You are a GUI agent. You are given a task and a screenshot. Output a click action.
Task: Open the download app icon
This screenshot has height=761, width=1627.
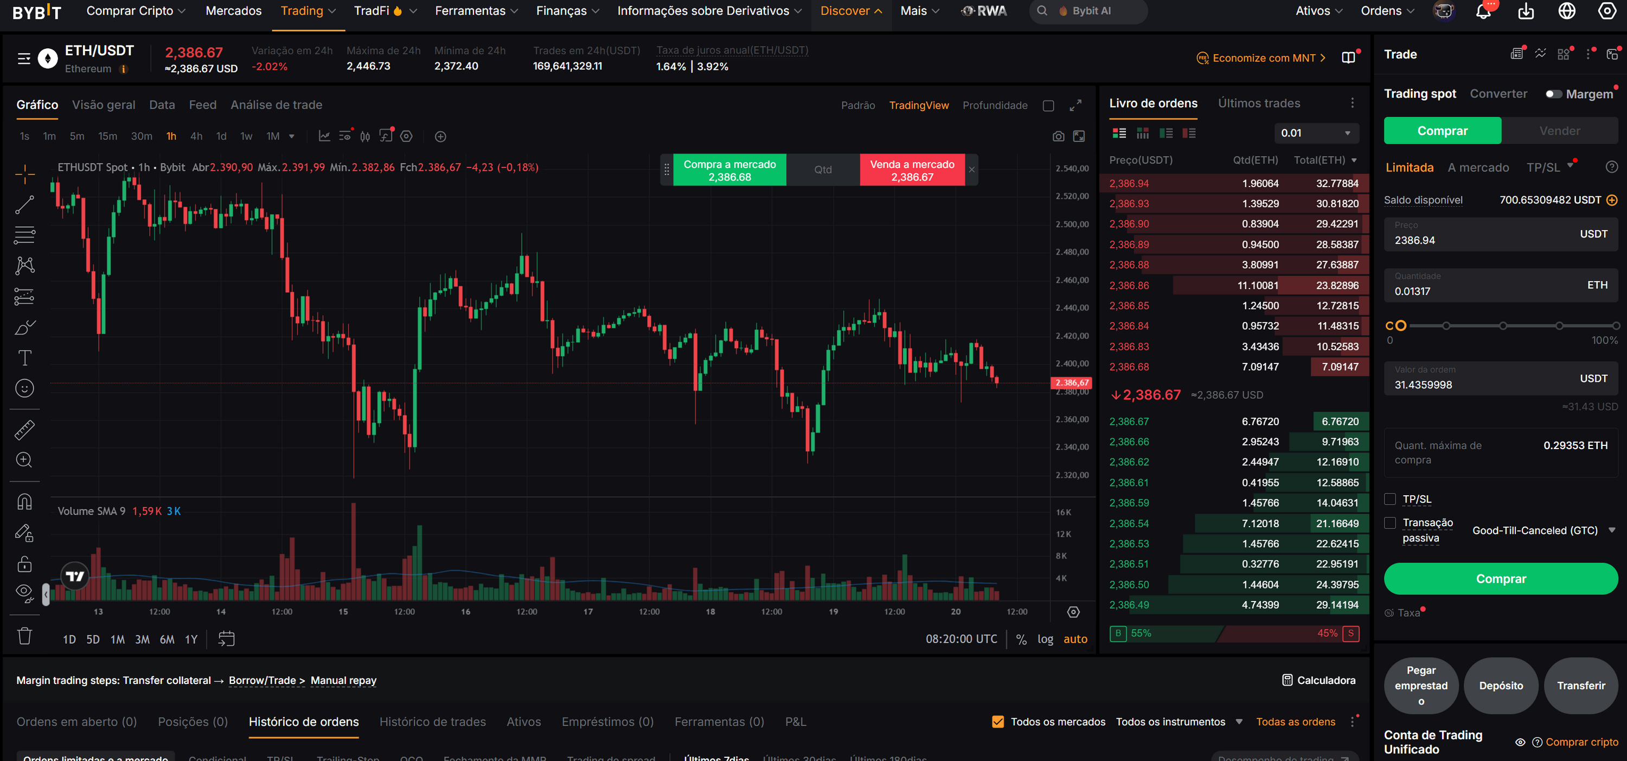tap(1526, 11)
